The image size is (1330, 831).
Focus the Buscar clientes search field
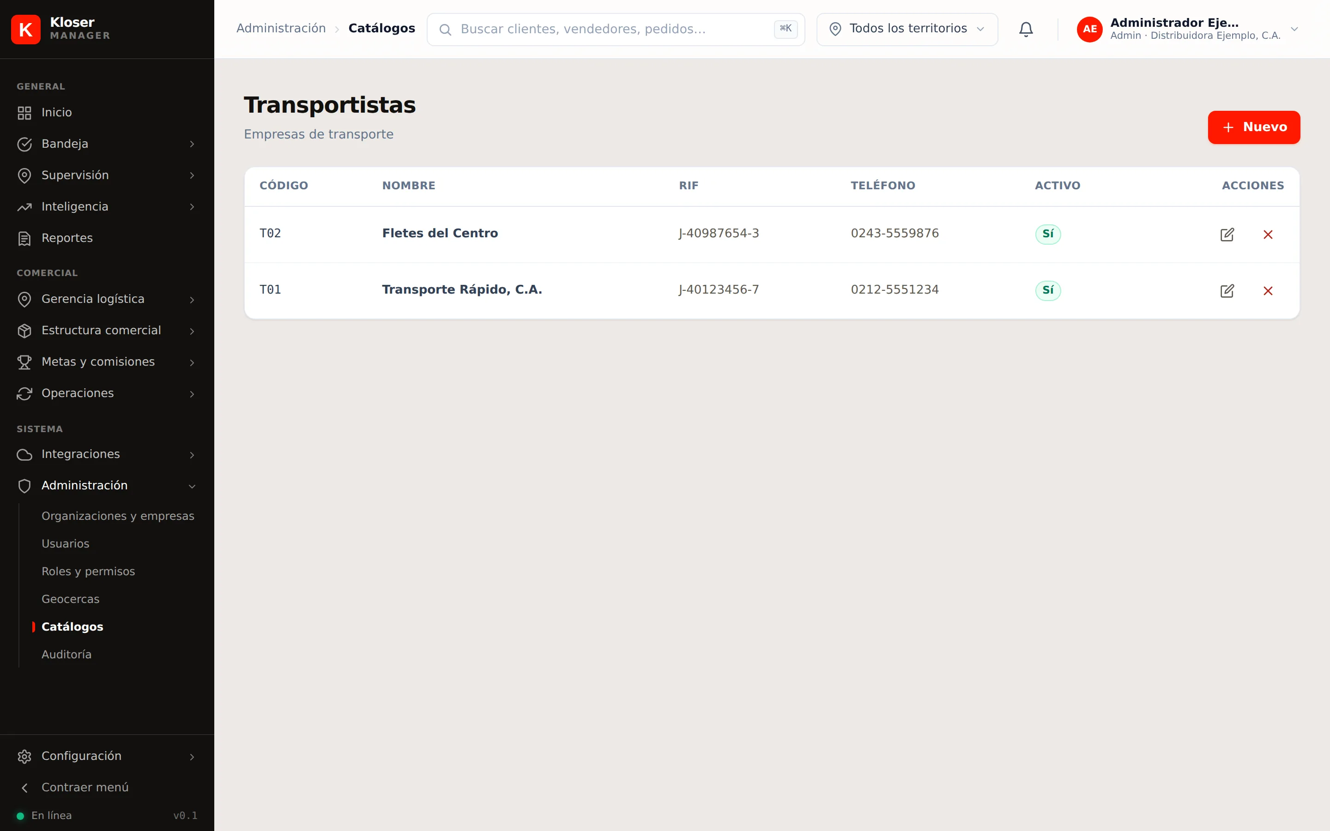click(616, 29)
